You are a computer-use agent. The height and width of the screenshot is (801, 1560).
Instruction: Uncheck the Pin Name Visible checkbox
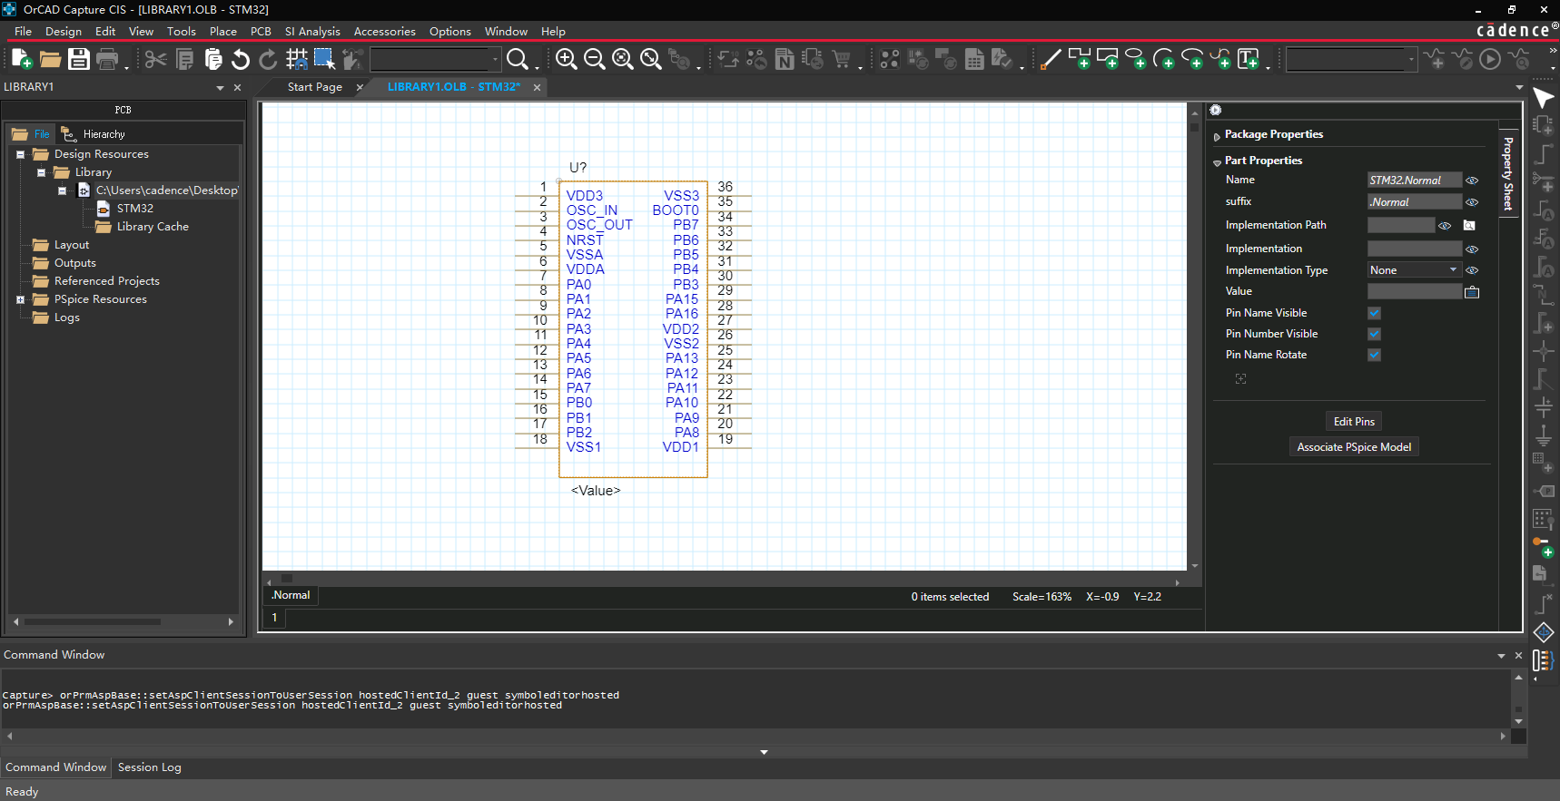tap(1374, 313)
